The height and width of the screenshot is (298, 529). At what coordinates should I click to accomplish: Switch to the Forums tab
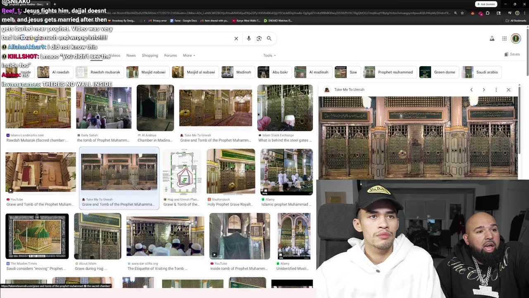pyautogui.click(x=170, y=55)
